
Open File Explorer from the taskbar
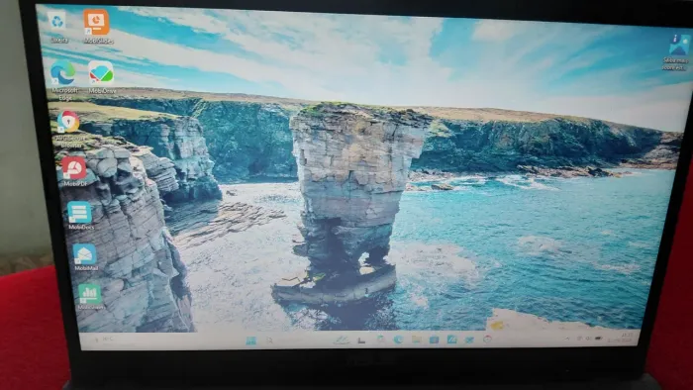pos(416,340)
